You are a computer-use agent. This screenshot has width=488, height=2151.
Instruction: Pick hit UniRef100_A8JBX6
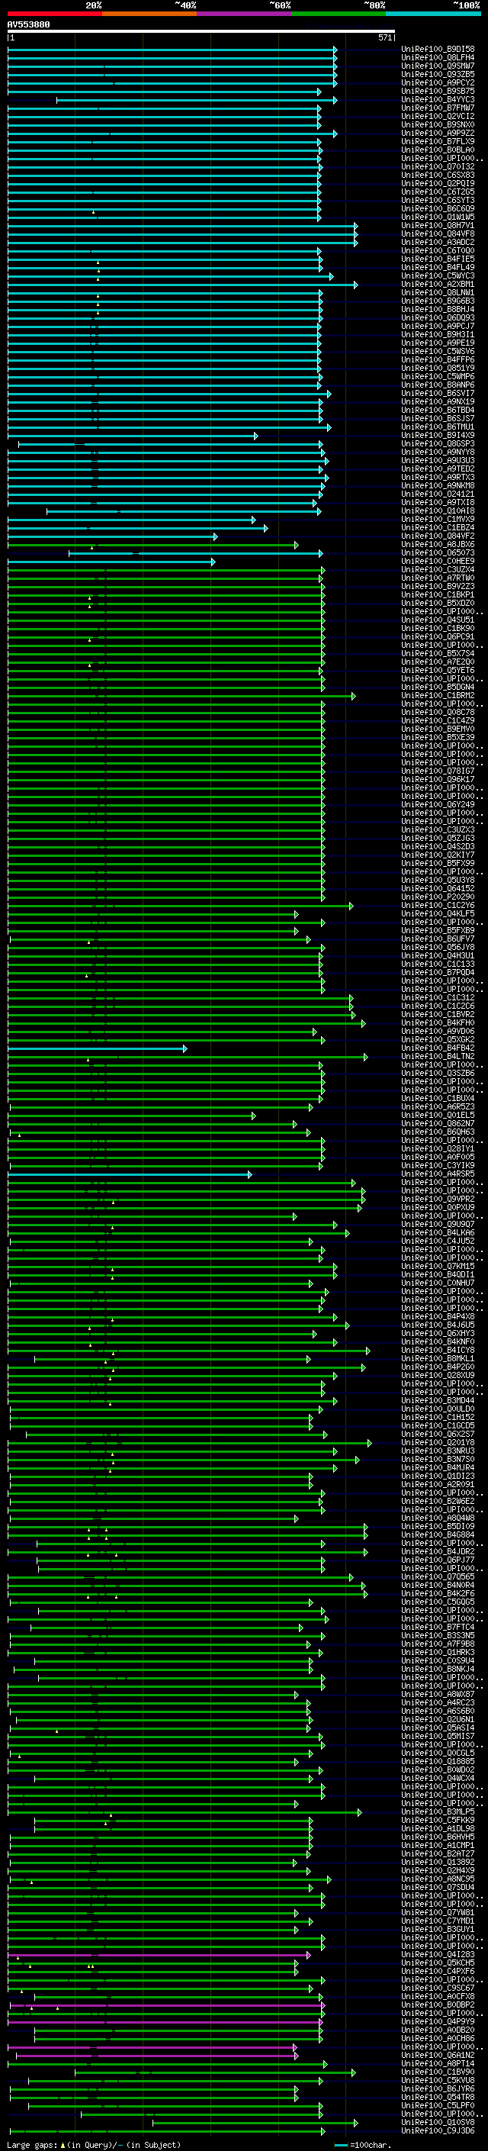click(x=438, y=545)
